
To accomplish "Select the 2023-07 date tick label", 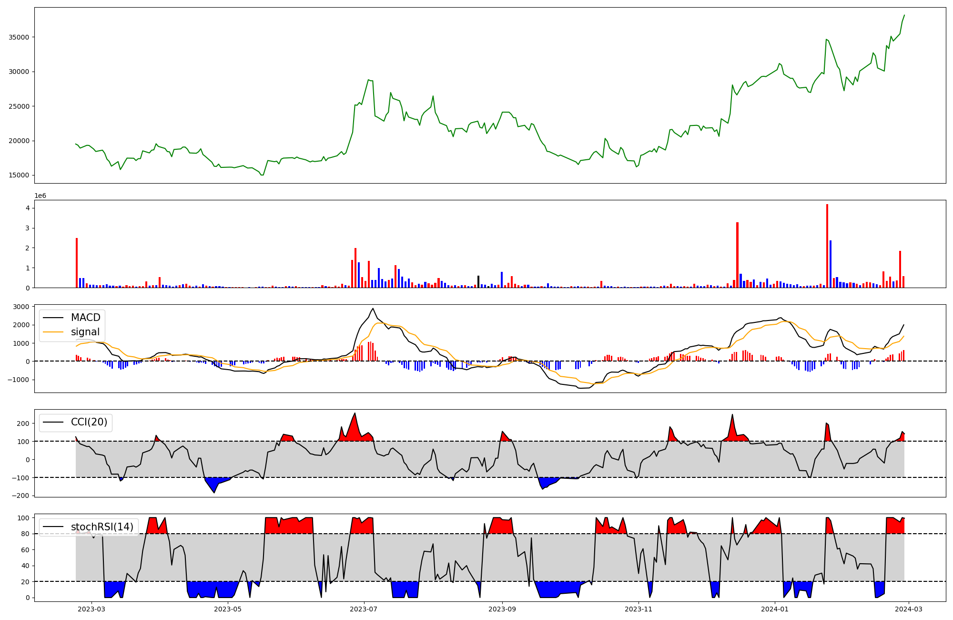I will tap(364, 609).
